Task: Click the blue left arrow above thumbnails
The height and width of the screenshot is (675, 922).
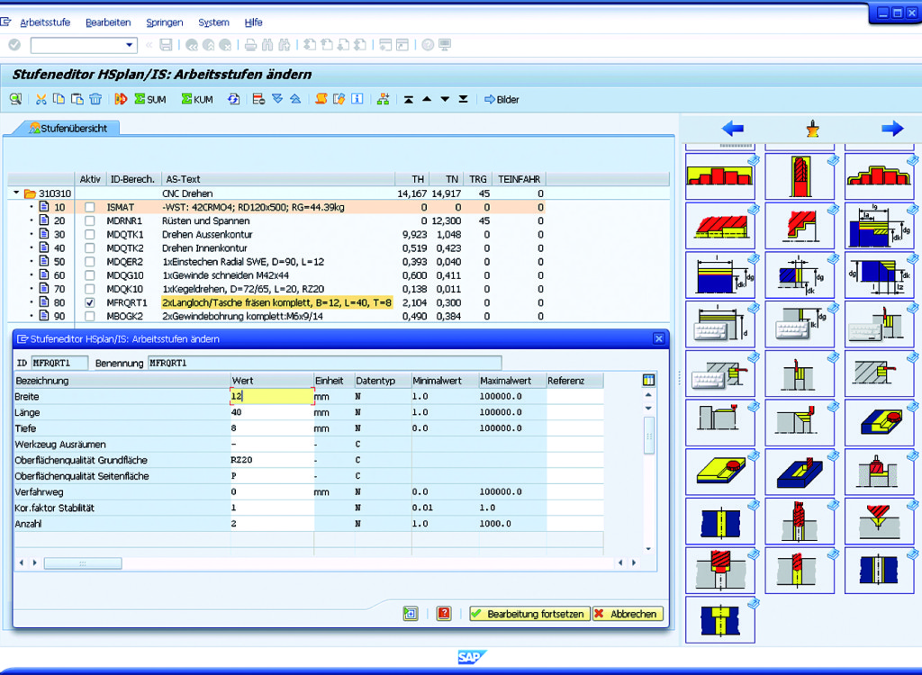Action: pos(733,128)
